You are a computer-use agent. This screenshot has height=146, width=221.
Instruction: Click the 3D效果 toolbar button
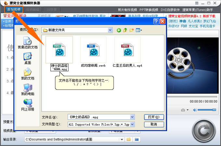click(51, 9)
